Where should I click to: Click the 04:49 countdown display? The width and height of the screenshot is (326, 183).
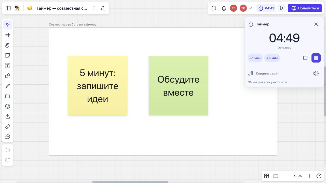click(284, 38)
